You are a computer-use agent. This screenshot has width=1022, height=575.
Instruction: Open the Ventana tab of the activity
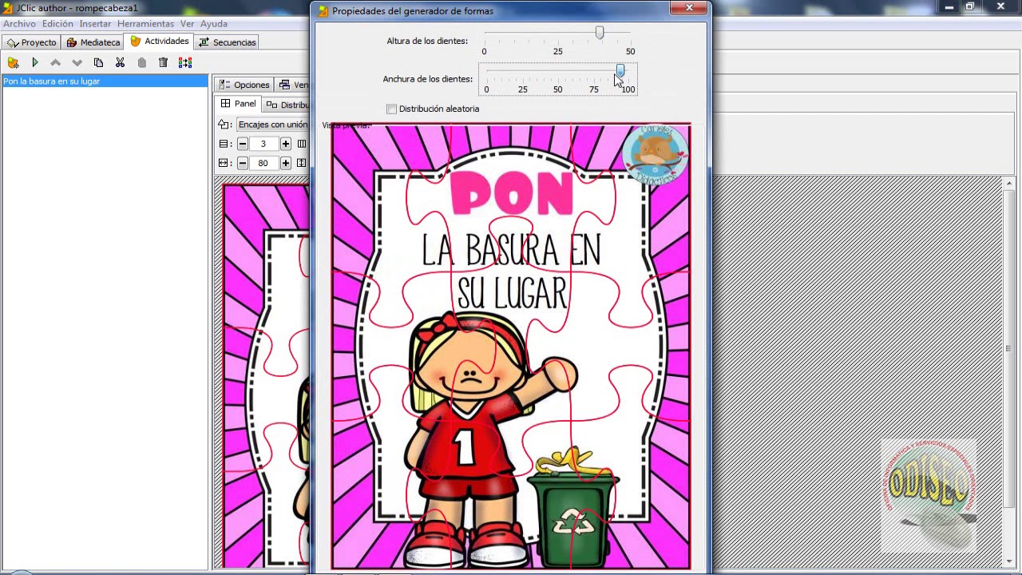point(292,85)
